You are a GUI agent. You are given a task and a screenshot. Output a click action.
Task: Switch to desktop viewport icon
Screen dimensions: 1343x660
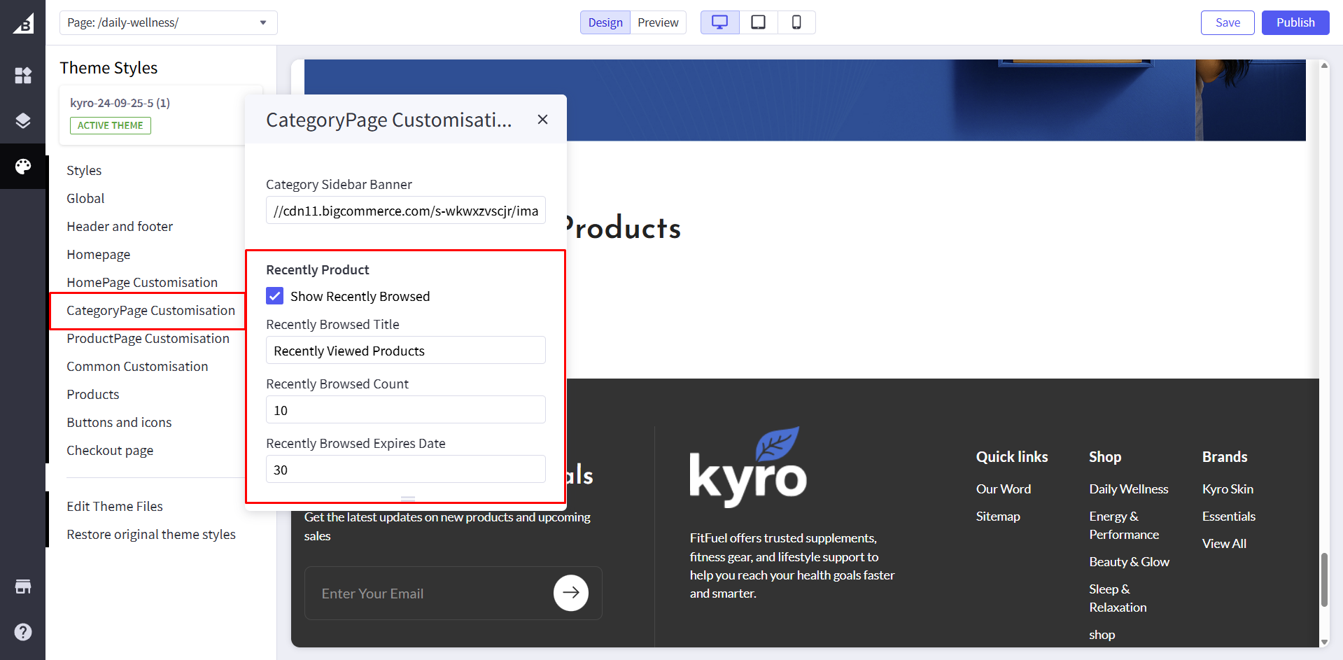(x=719, y=22)
